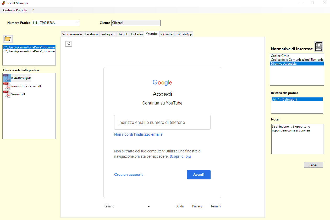Click inside the Note text area
This screenshot has height=220, width=330.
pyautogui.click(x=297, y=139)
